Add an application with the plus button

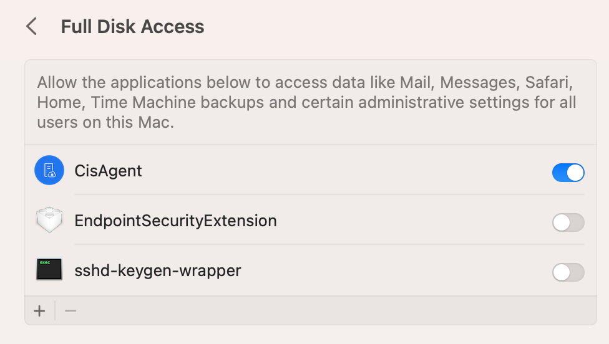pyautogui.click(x=39, y=311)
